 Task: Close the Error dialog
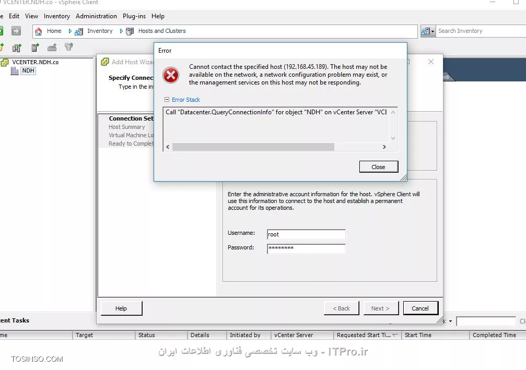pos(378,167)
